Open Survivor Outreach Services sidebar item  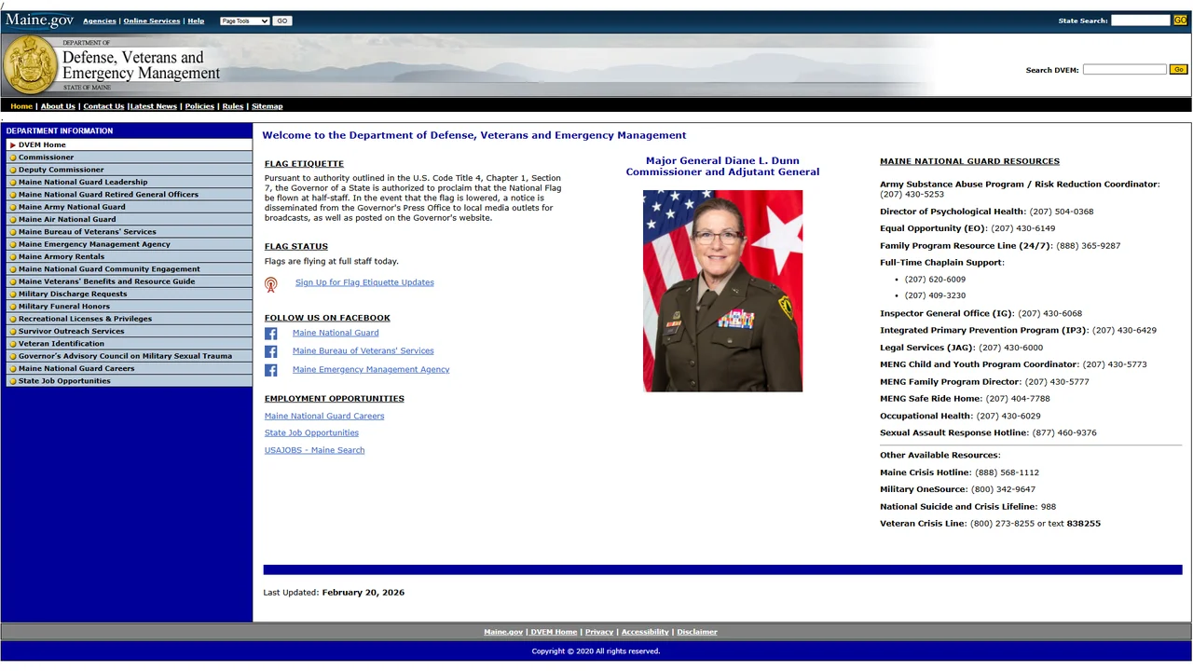pyautogui.click(x=128, y=332)
